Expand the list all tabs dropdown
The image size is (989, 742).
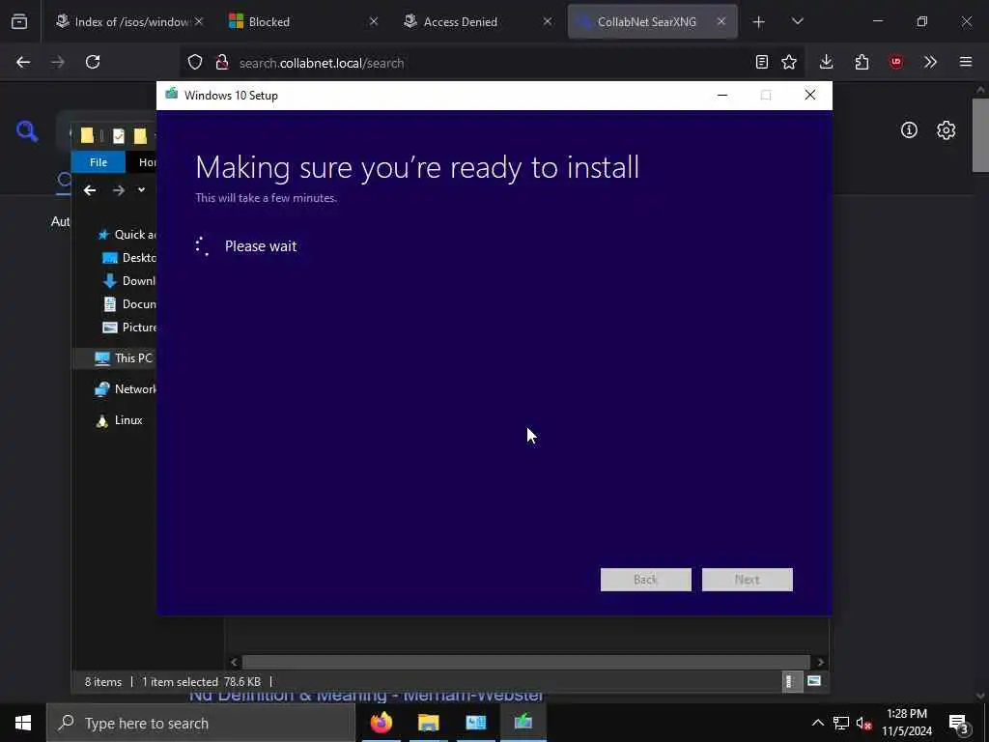[x=797, y=21]
